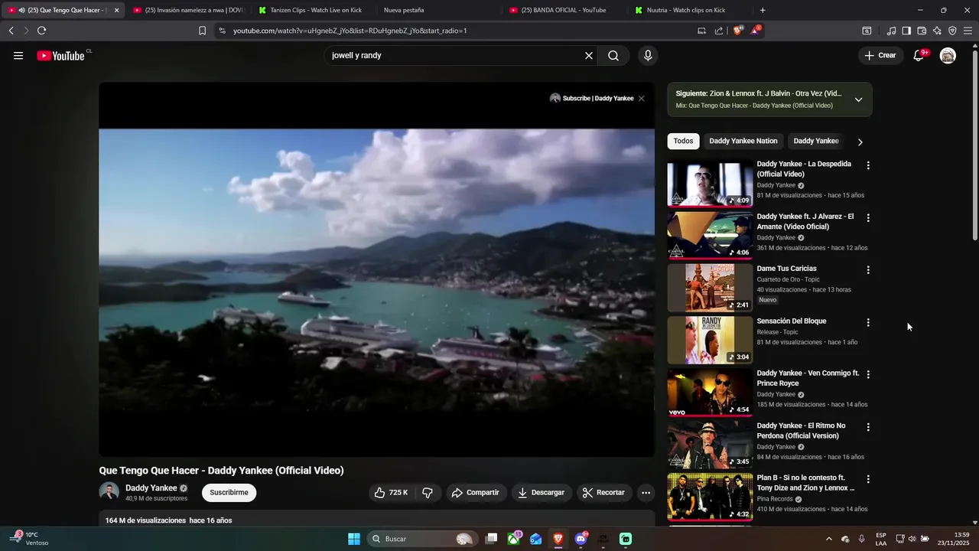Open Sensación Del Bloque thumbnail
979x551 pixels.
[x=710, y=340]
